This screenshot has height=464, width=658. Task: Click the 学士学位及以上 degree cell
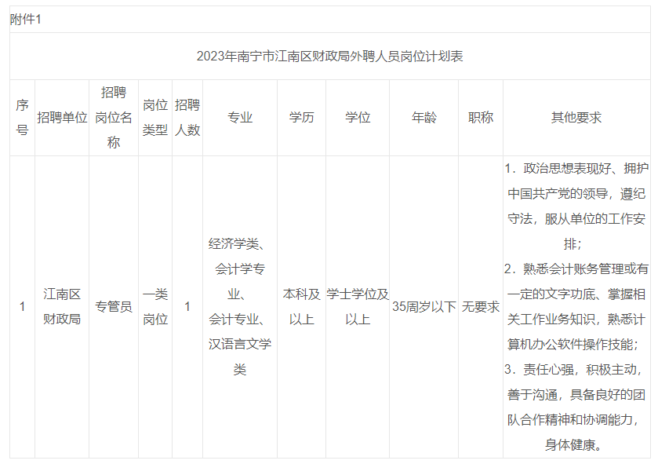tap(358, 307)
